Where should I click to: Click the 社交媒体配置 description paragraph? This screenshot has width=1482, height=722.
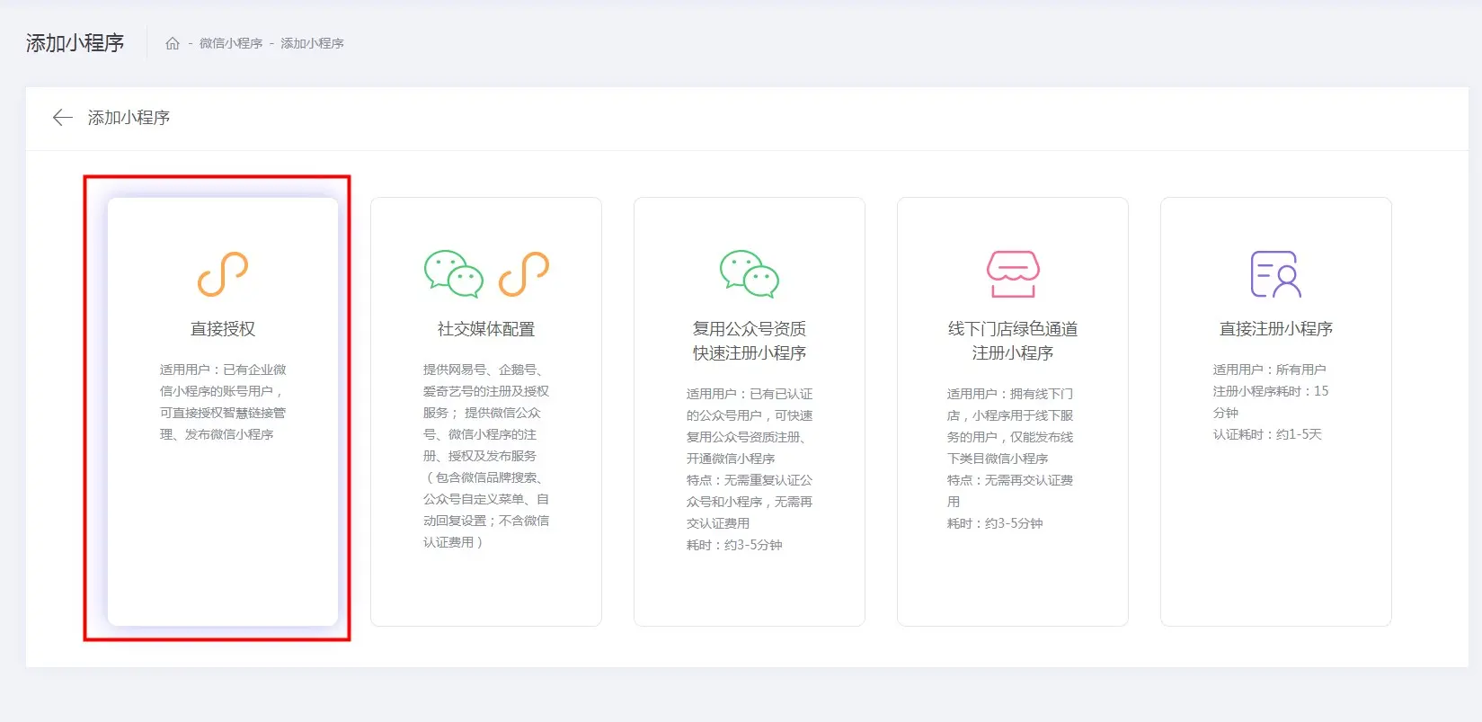coord(486,456)
